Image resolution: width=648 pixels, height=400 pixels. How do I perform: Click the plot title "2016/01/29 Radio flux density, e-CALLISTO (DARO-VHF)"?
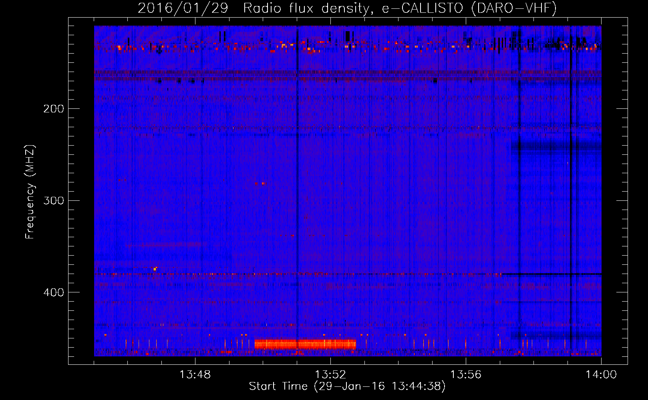[347, 8]
